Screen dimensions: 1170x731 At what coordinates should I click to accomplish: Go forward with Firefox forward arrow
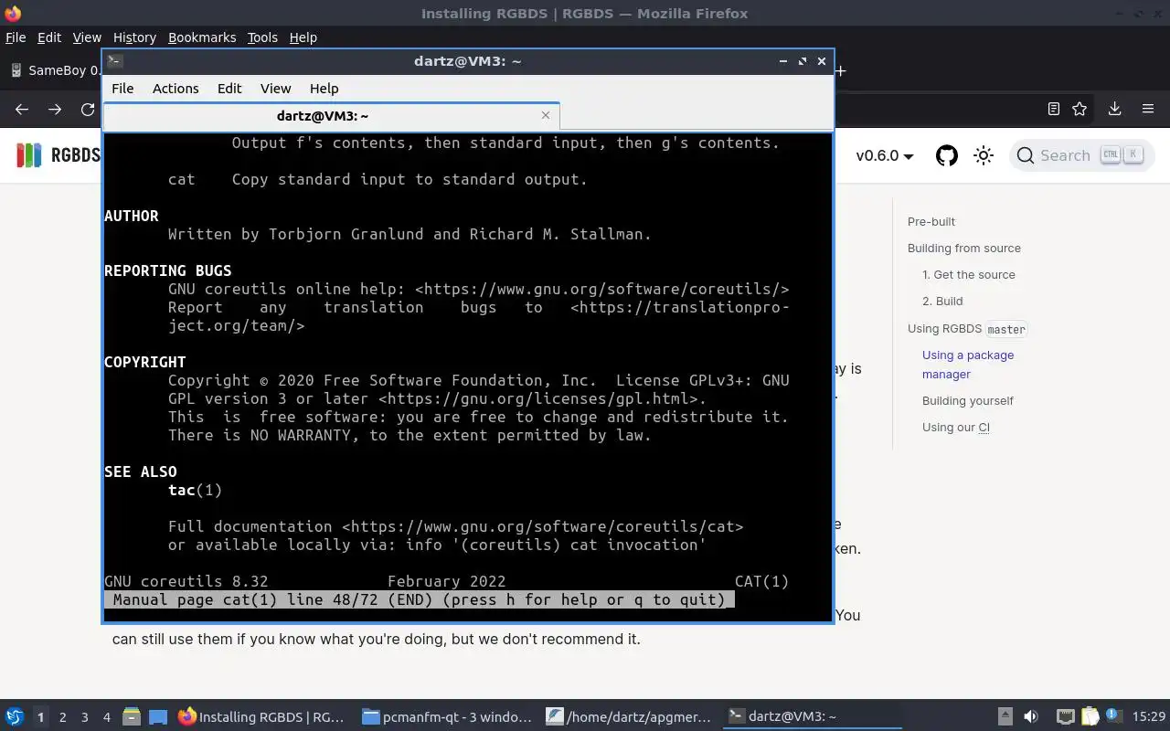pyautogui.click(x=55, y=109)
